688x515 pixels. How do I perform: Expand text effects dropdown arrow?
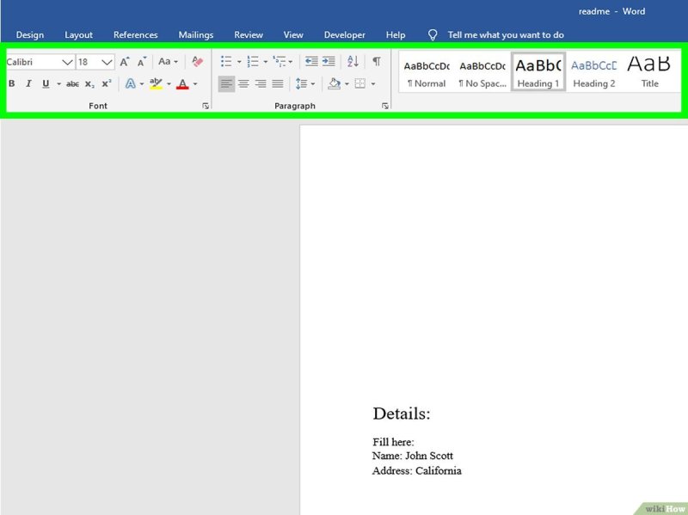[142, 83]
